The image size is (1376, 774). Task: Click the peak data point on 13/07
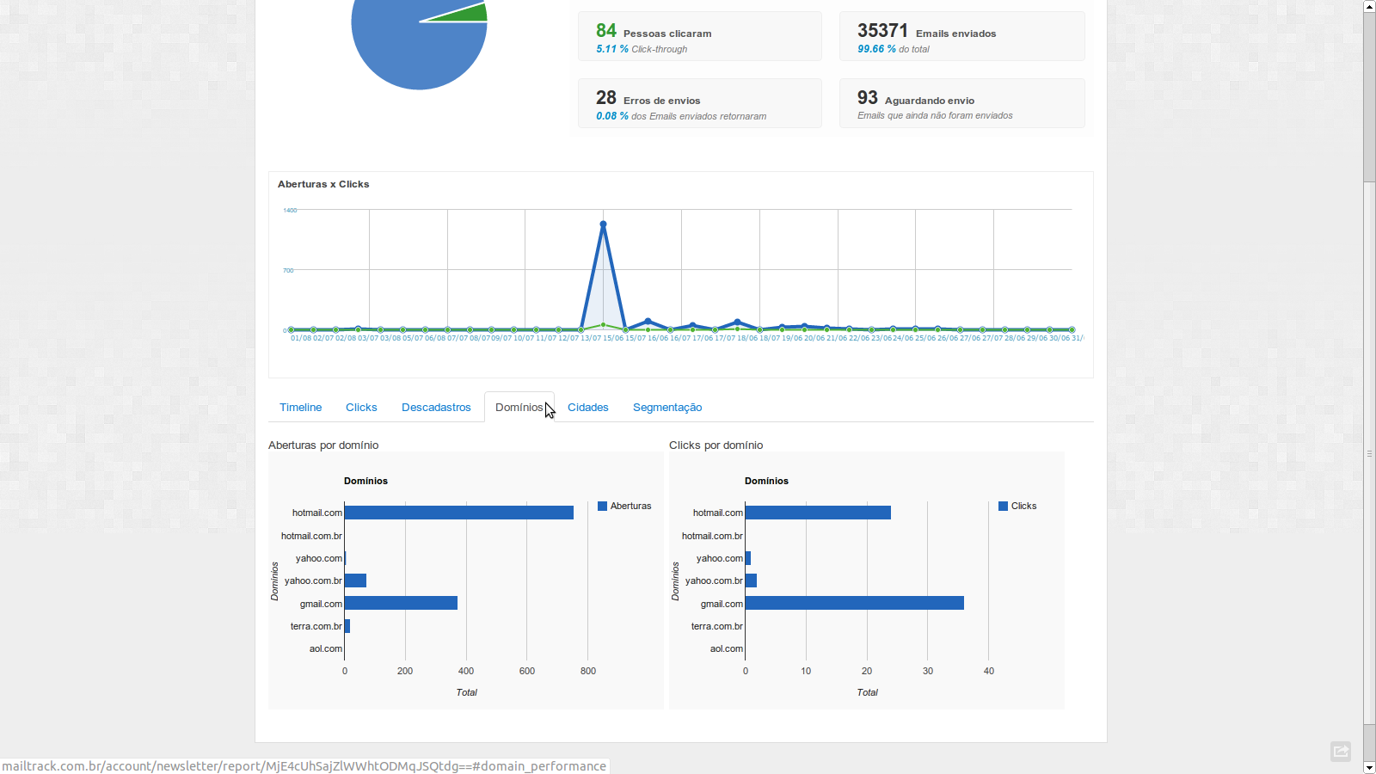pos(603,223)
